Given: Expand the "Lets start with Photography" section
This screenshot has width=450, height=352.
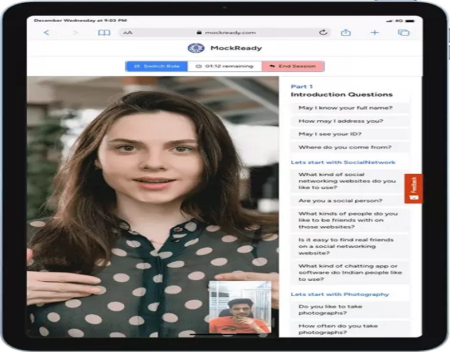Looking at the screenshot, I should tap(340, 294).
